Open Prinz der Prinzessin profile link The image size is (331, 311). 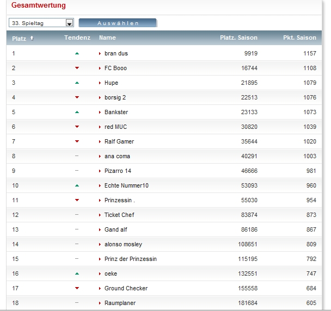coord(130,259)
